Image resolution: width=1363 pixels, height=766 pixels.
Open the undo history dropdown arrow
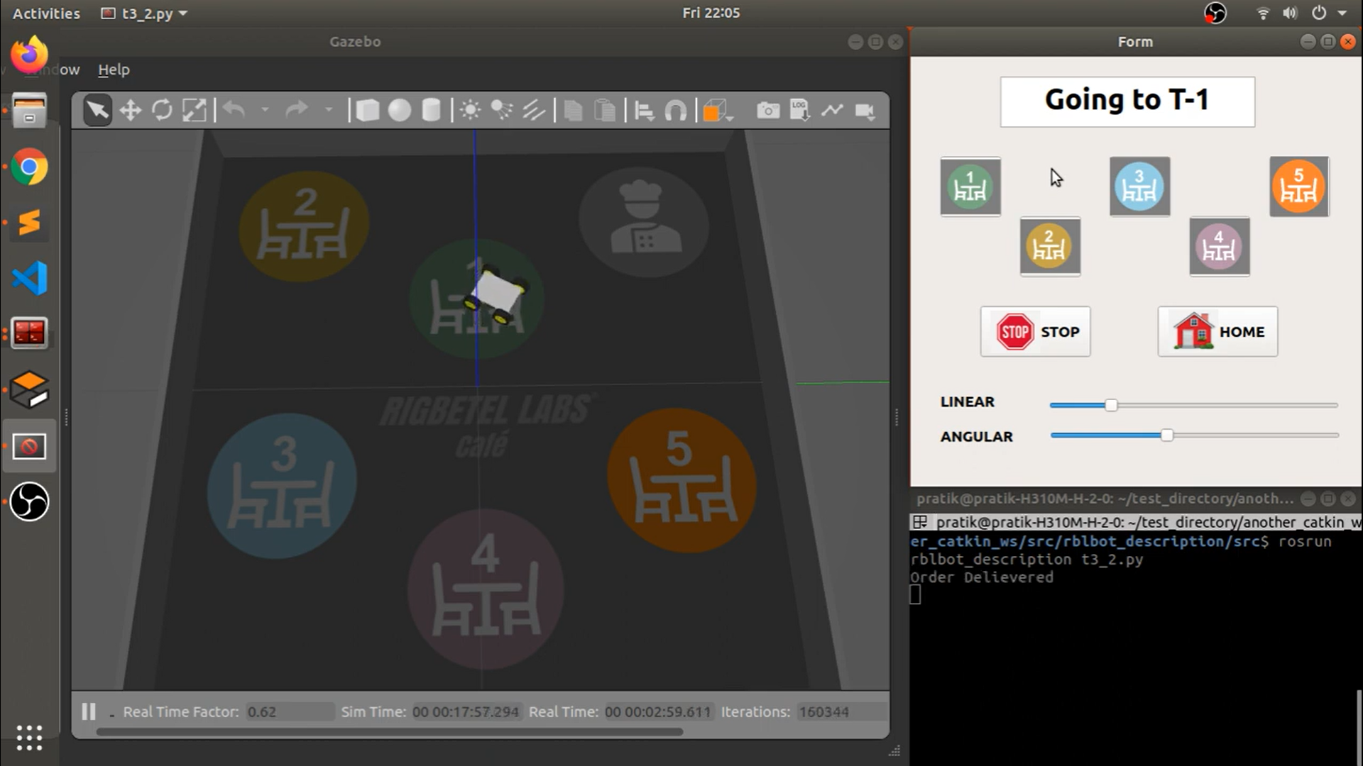[265, 110]
